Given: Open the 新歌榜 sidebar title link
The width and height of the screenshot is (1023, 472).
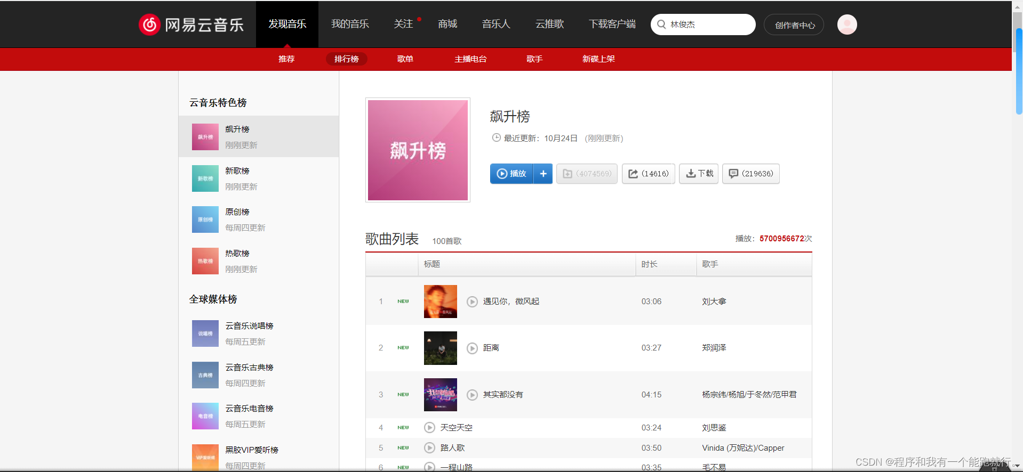Looking at the screenshot, I should click(x=237, y=171).
